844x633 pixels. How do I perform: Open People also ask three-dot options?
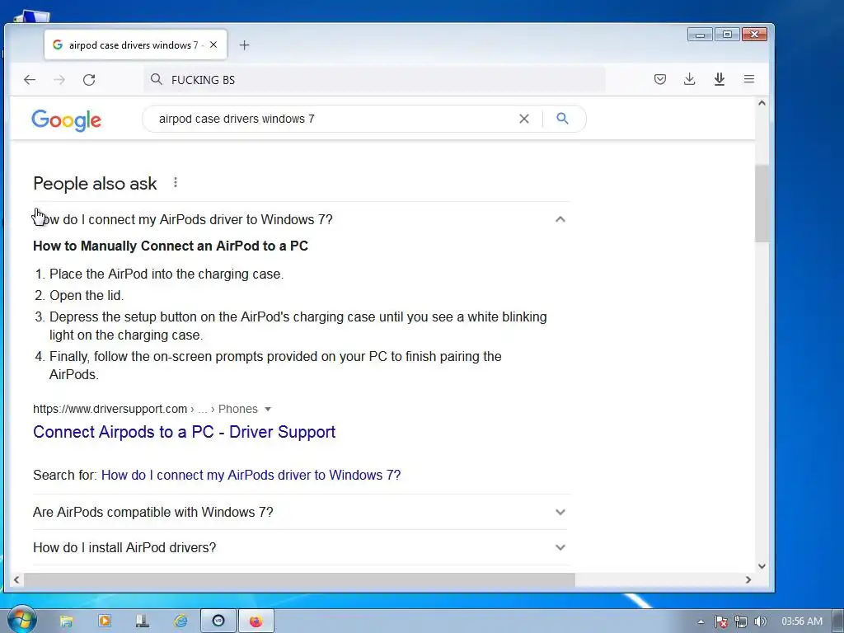176,182
